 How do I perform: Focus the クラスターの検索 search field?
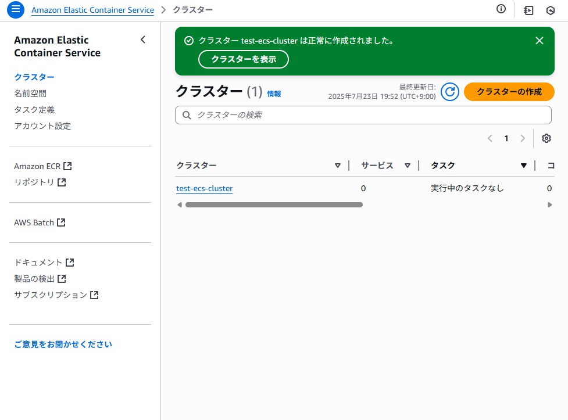[x=363, y=115]
